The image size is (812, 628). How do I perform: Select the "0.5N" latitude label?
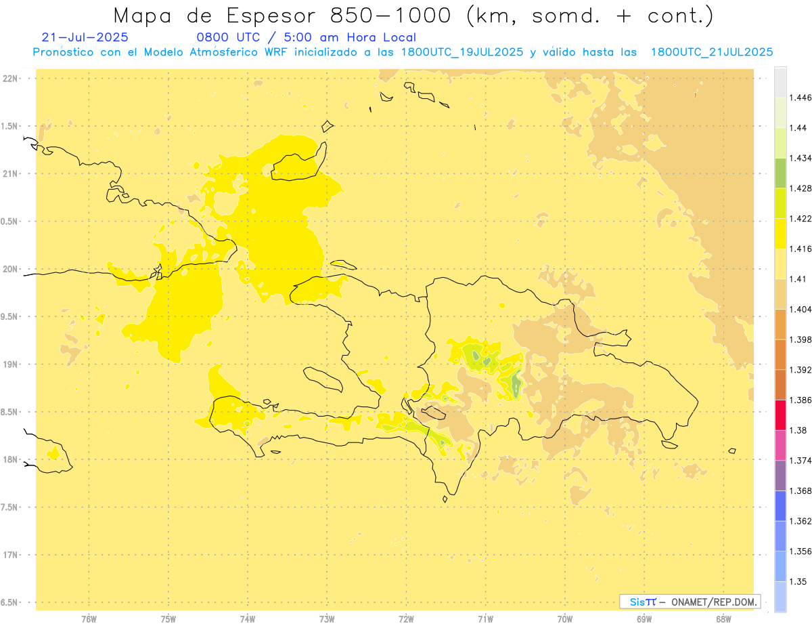coord(10,222)
